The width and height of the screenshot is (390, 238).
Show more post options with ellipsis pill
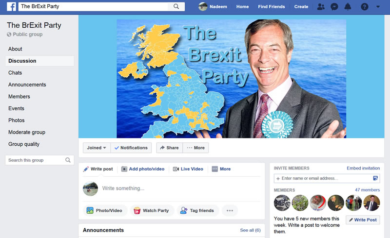[x=230, y=210]
